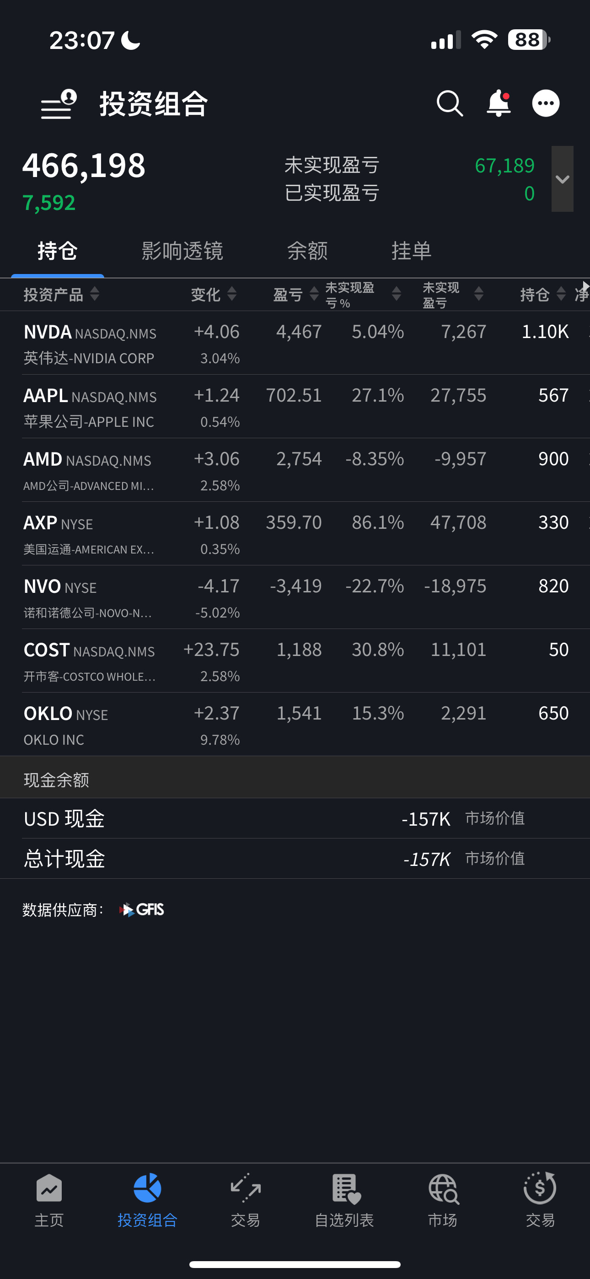Open the OKLO INC position row
The width and height of the screenshot is (590, 1279).
coord(295,725)
